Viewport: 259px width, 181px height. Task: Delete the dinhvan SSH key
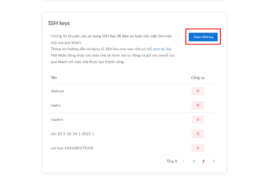coord(198,91)
